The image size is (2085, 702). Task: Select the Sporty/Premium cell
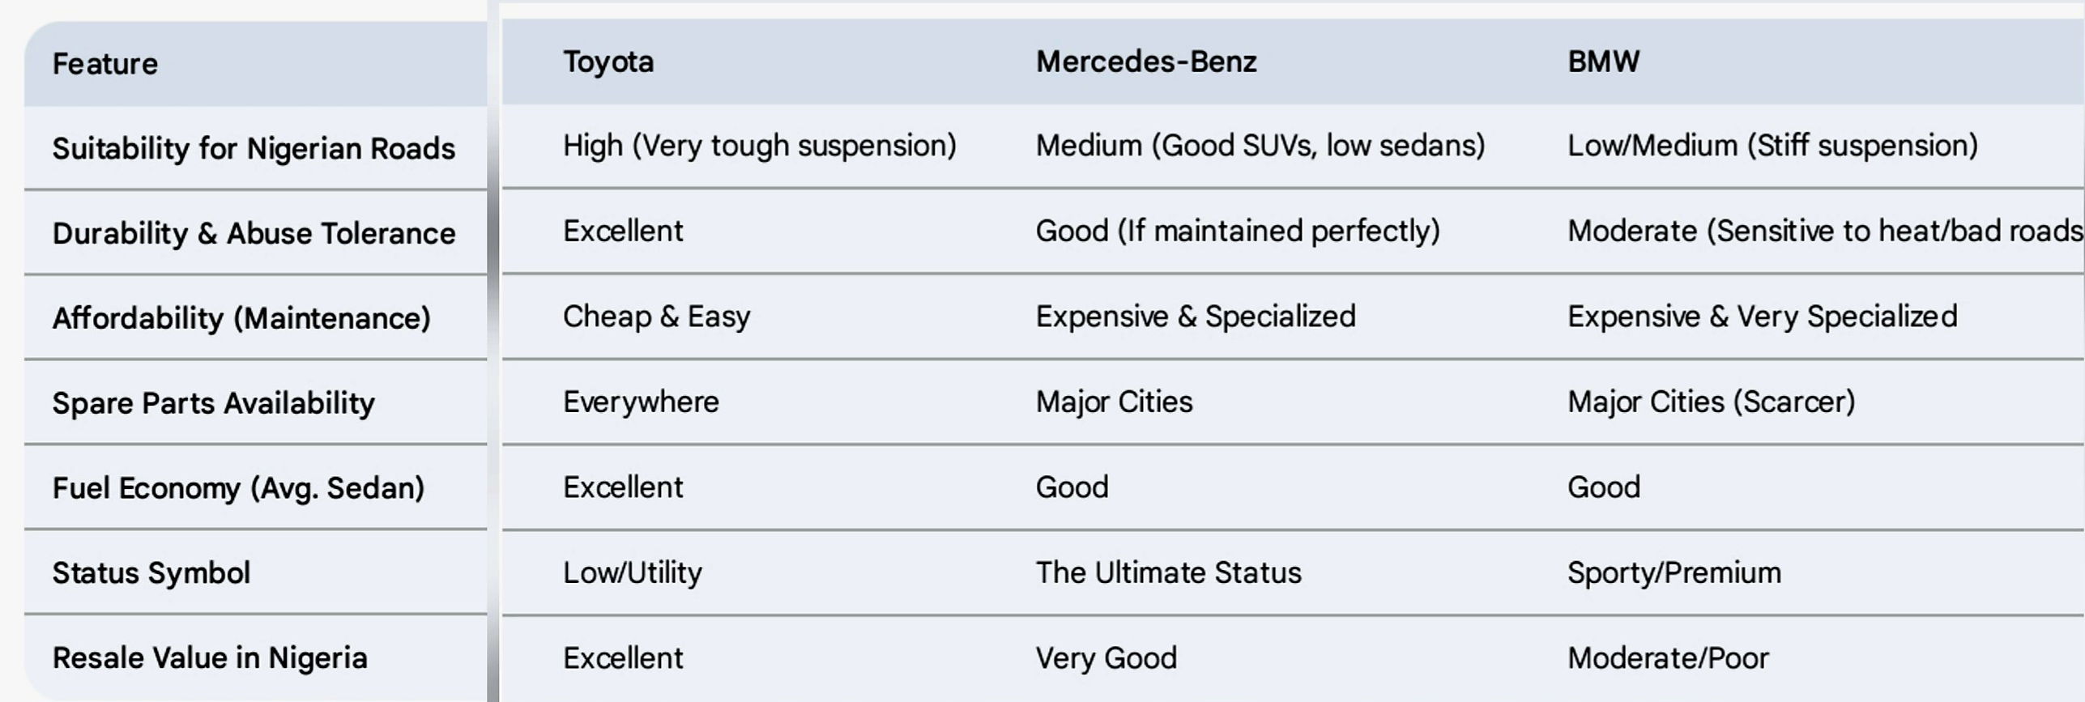point(1674,573)
